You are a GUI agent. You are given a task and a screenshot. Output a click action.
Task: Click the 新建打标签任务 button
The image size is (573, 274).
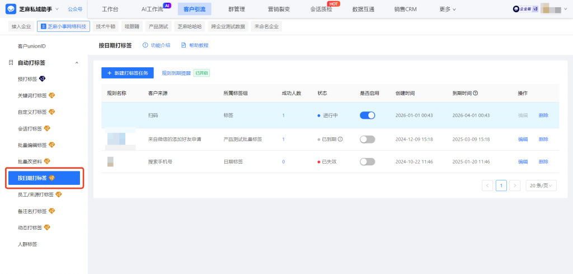(128, 73)
